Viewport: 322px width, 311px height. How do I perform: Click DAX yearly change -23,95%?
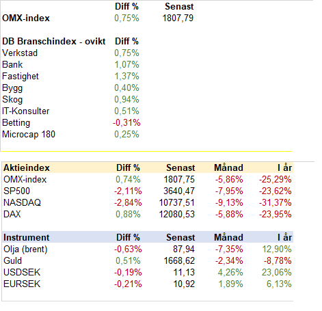[275, 215]
